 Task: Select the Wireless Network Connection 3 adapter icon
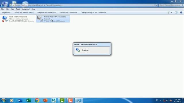pos(40,19)
